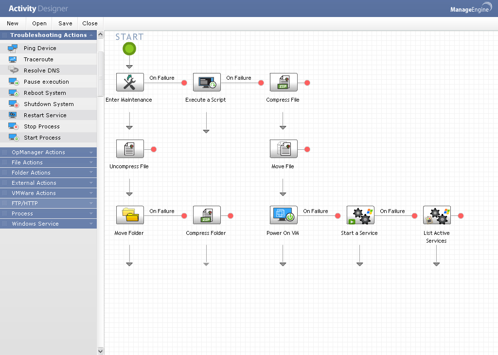Select the Restart Service action icon
The height and width of the screenshot is (355, 498).
click(13, 115)
